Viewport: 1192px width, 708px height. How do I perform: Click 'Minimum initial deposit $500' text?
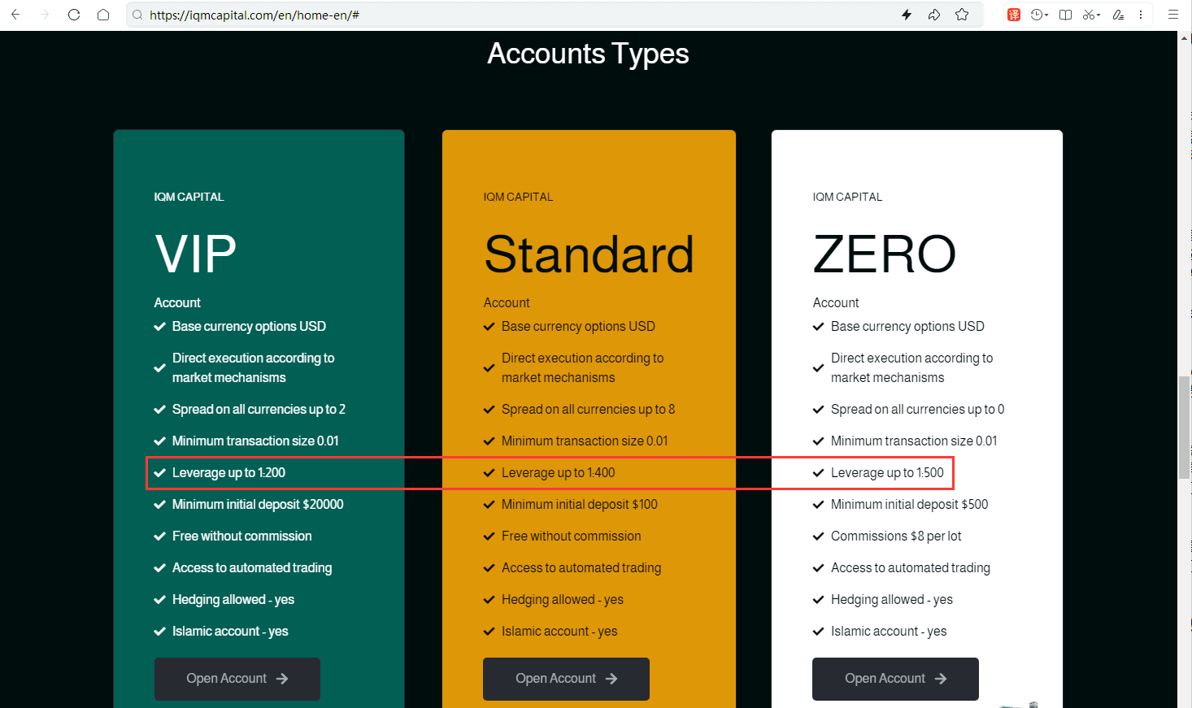[x=909, y=505]
